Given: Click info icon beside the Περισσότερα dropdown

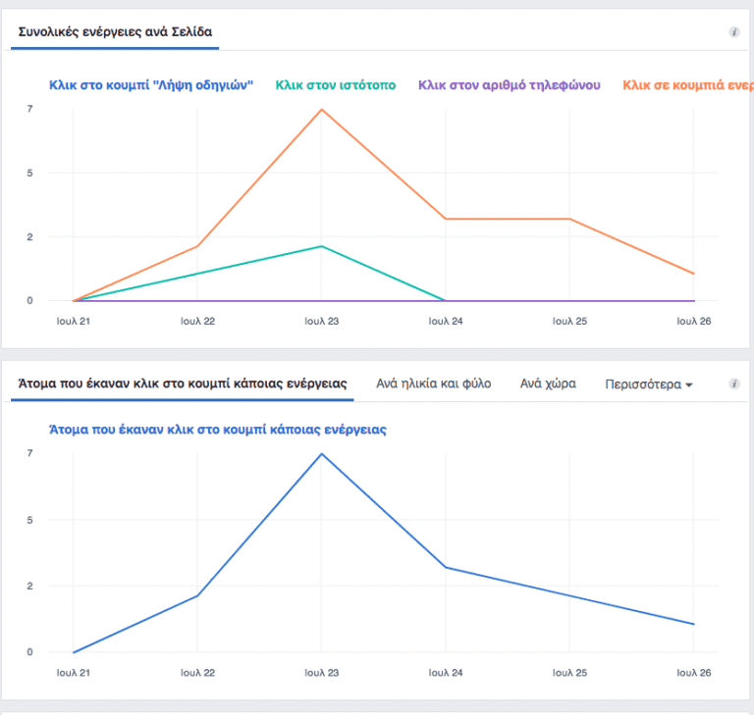Looking at the screenshot, I should [733, 384].
